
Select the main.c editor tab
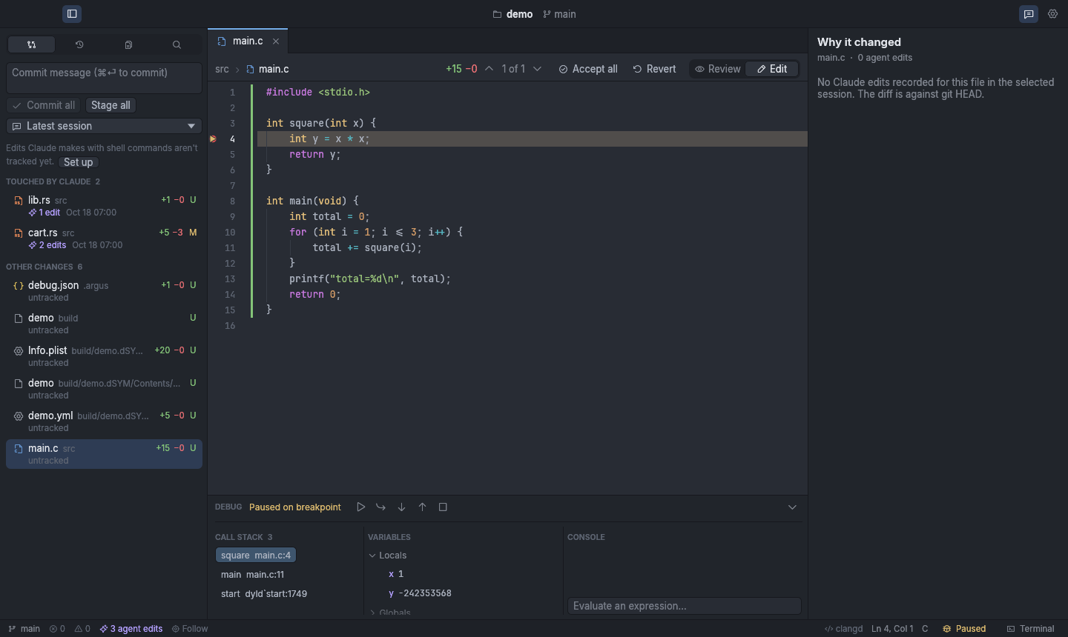(x=248, y=41)
